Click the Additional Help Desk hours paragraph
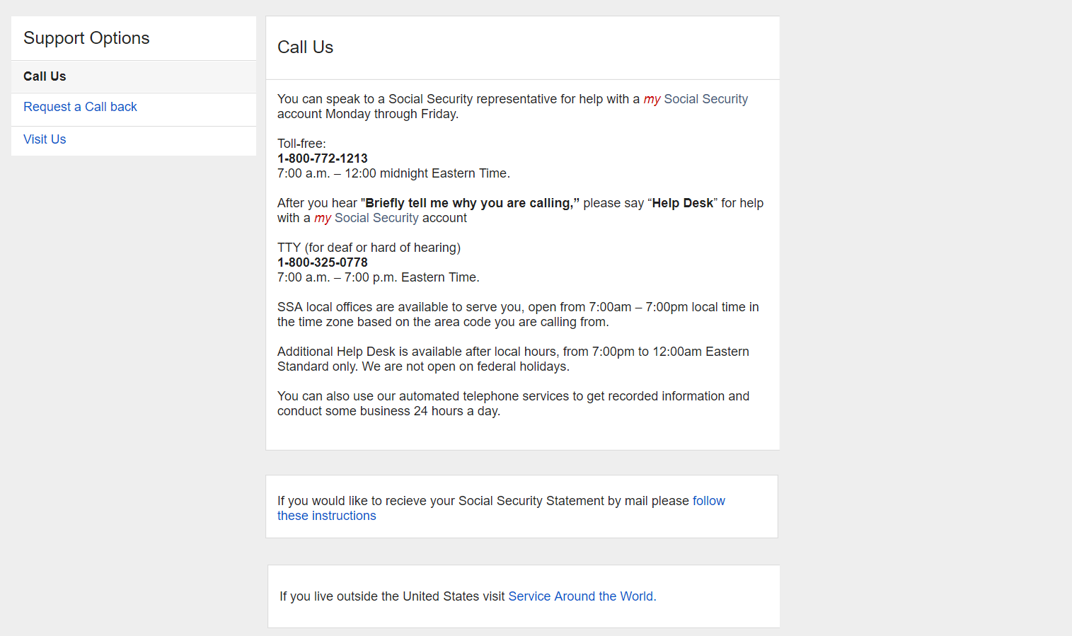 pyautogui.click(x=512, y=359)
